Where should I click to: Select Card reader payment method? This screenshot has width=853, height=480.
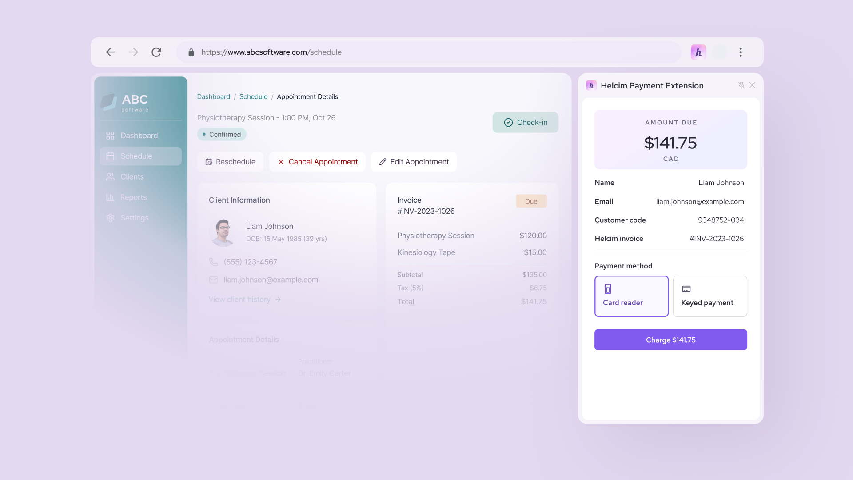631,296
